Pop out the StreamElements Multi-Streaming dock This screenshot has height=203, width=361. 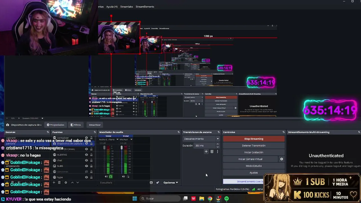[359, 132]
